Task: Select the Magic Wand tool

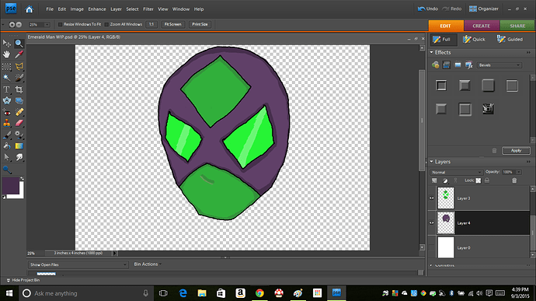Action: point(6,78)
